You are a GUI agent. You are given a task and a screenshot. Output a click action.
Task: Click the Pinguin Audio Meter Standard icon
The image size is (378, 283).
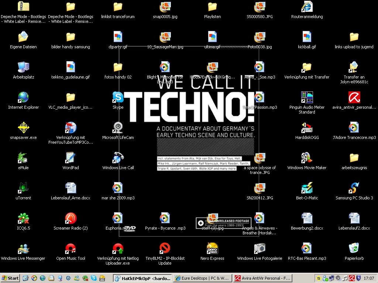click(x=307, y=97)
